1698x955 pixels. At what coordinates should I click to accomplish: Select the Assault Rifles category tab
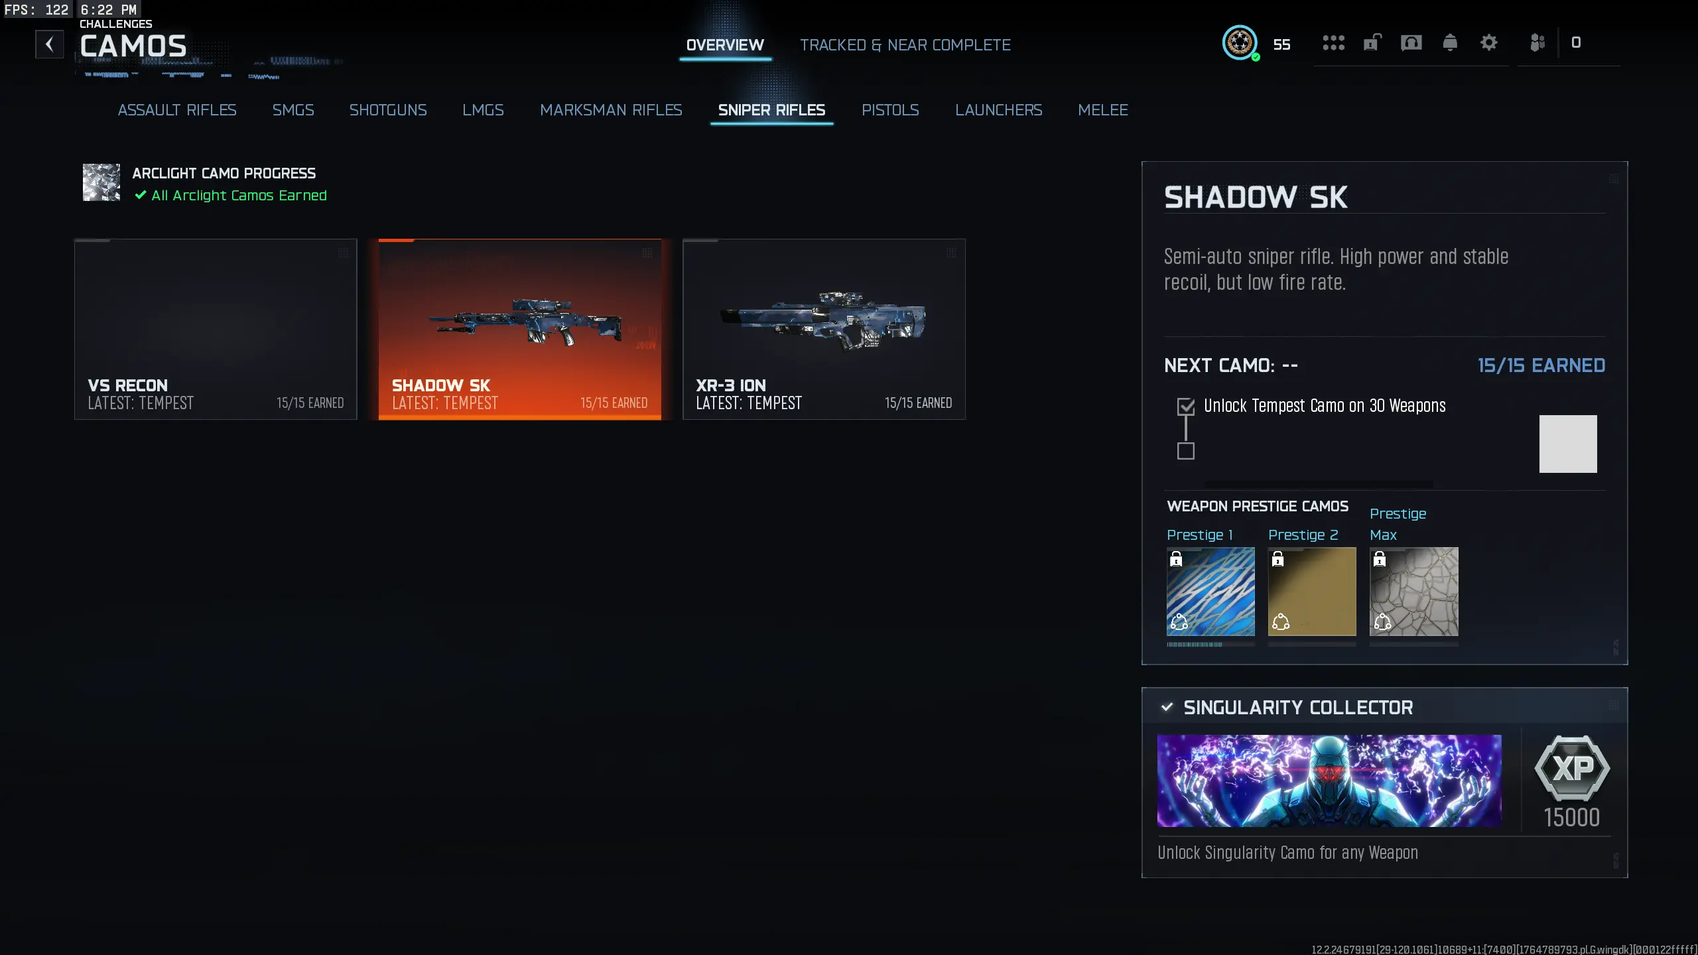(x=177, y=110)
